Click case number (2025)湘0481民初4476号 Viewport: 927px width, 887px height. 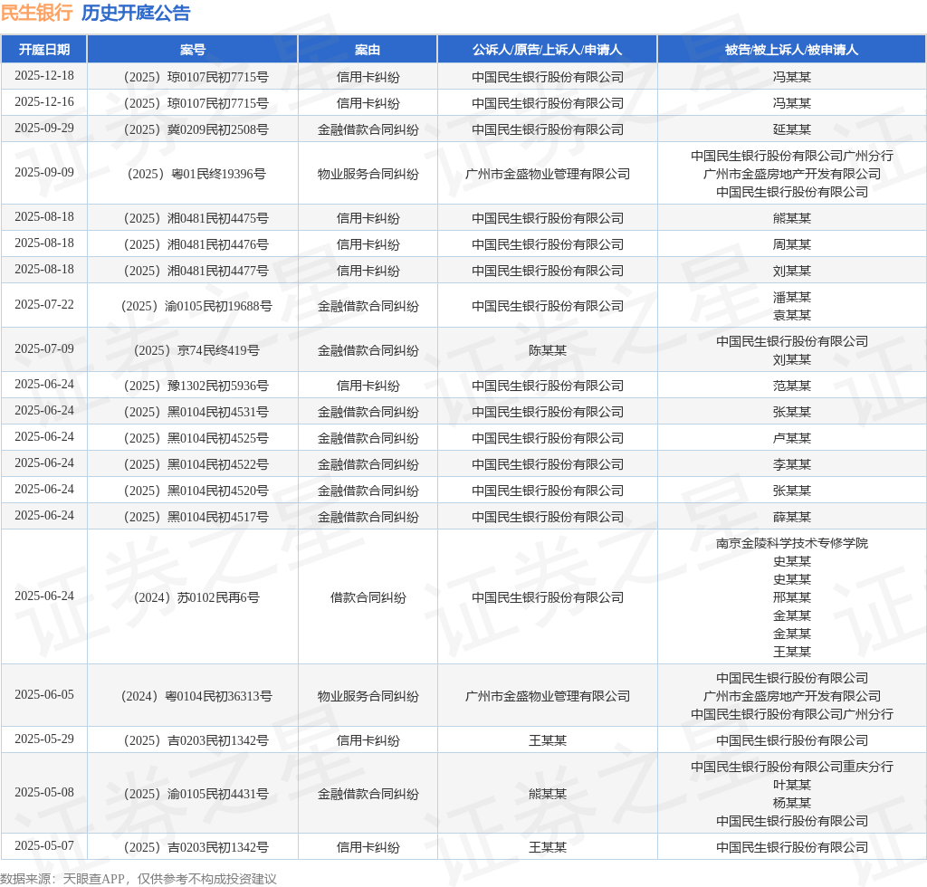coord(196,244)
